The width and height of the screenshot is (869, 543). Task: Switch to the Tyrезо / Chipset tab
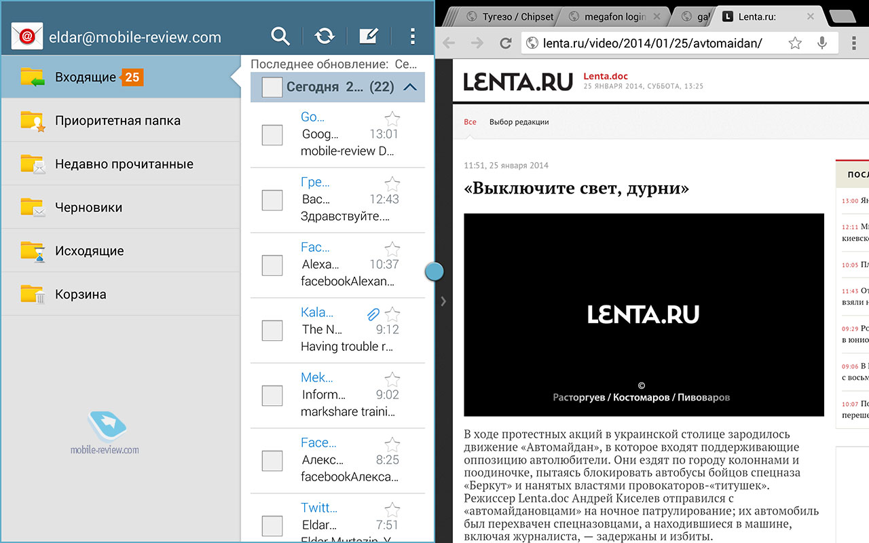tap(511, 16)
